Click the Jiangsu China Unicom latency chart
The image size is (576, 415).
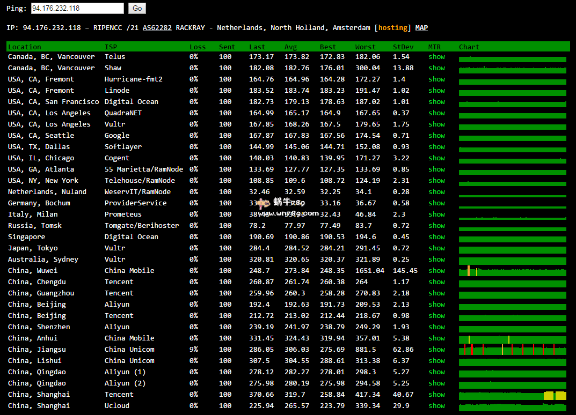tap(512, 350)
